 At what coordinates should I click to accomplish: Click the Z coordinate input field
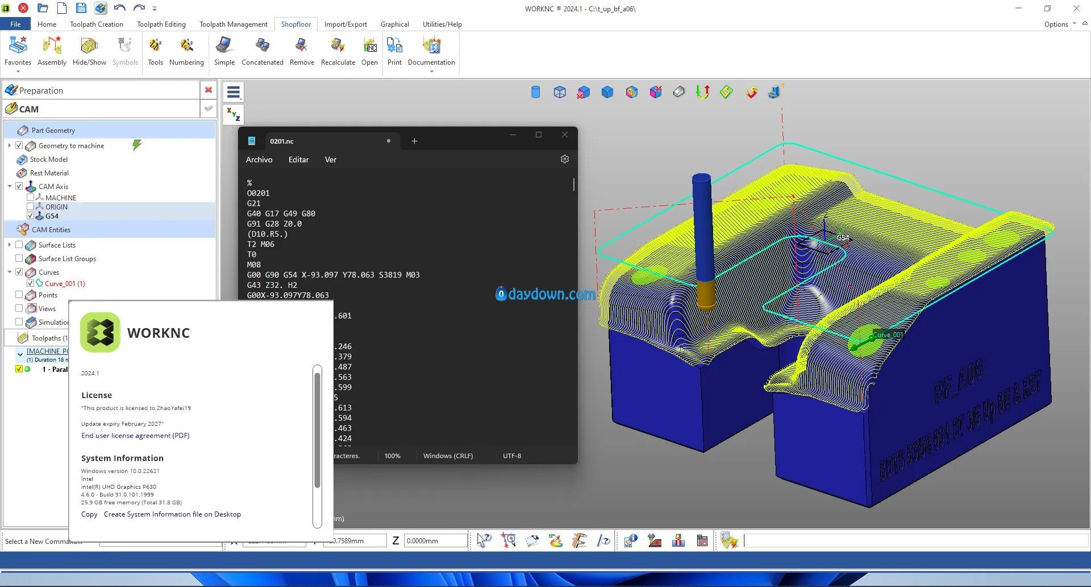click(435, 540)
